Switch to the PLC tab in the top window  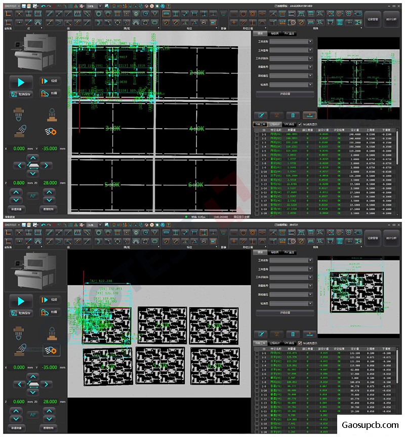pyautogui.click(x=289, y=33)
